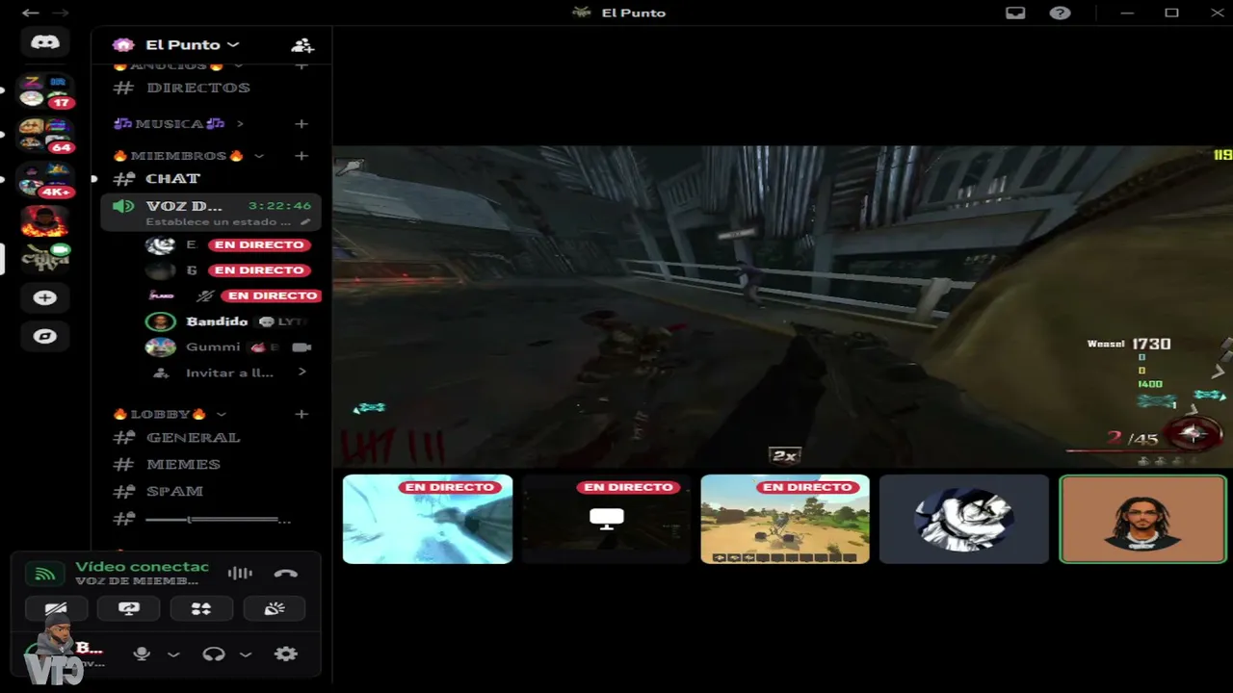This screenshot has width=1233, height=693.
Task: Open the help question mark icon
Action: pos(1060,13)
